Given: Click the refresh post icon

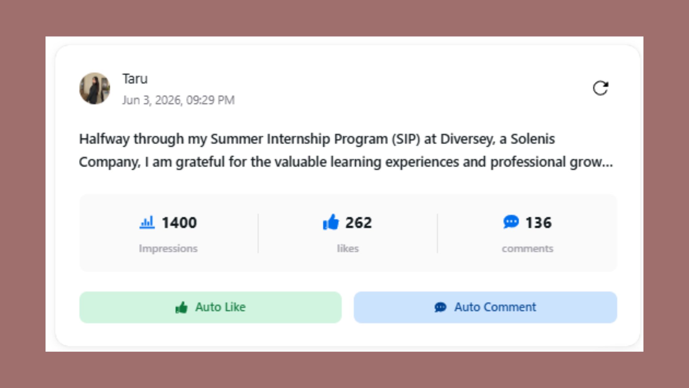Looking at the screenshot, I should point(600,88).
